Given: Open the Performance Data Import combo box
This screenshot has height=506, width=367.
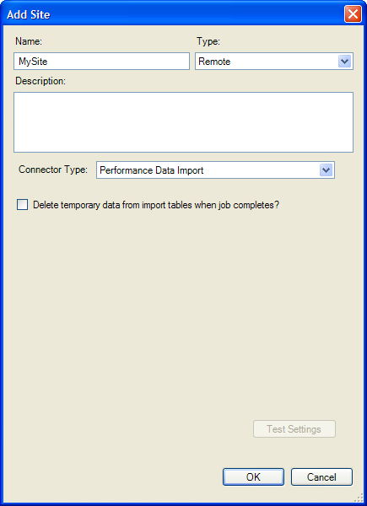Looking at the screenshot, I should click(215, 170).
